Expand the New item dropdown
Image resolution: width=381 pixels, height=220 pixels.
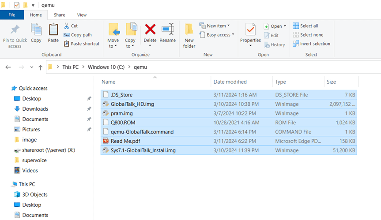(x=228, y=26)
